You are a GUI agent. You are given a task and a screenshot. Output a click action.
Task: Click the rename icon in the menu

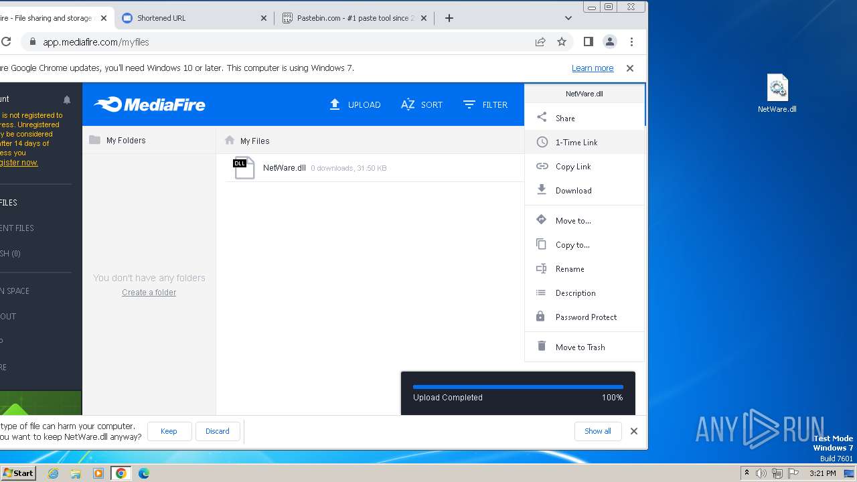[x=542, y=268]
